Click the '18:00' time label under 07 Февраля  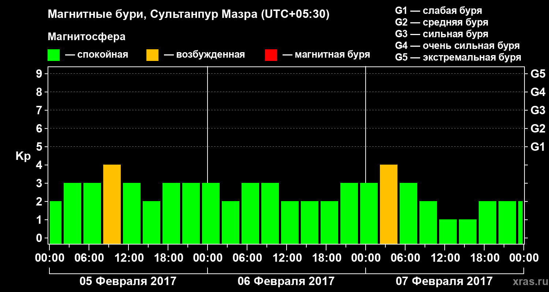click(x=484, y=258)
